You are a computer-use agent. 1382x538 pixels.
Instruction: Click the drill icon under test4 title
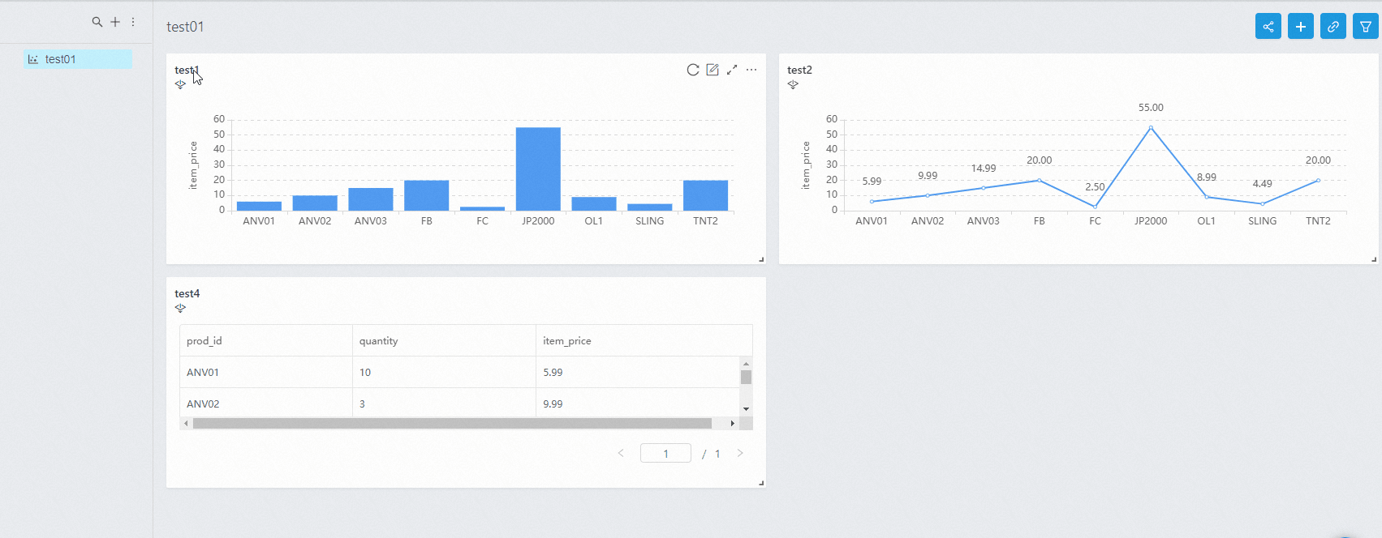(x=180, y=308)
